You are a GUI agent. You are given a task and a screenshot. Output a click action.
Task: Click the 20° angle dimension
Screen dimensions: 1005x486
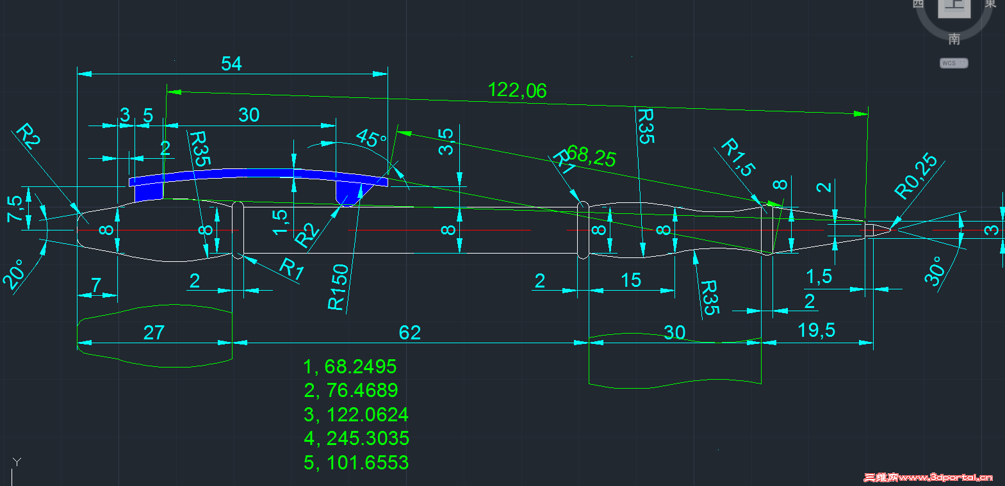coord(14,274)
